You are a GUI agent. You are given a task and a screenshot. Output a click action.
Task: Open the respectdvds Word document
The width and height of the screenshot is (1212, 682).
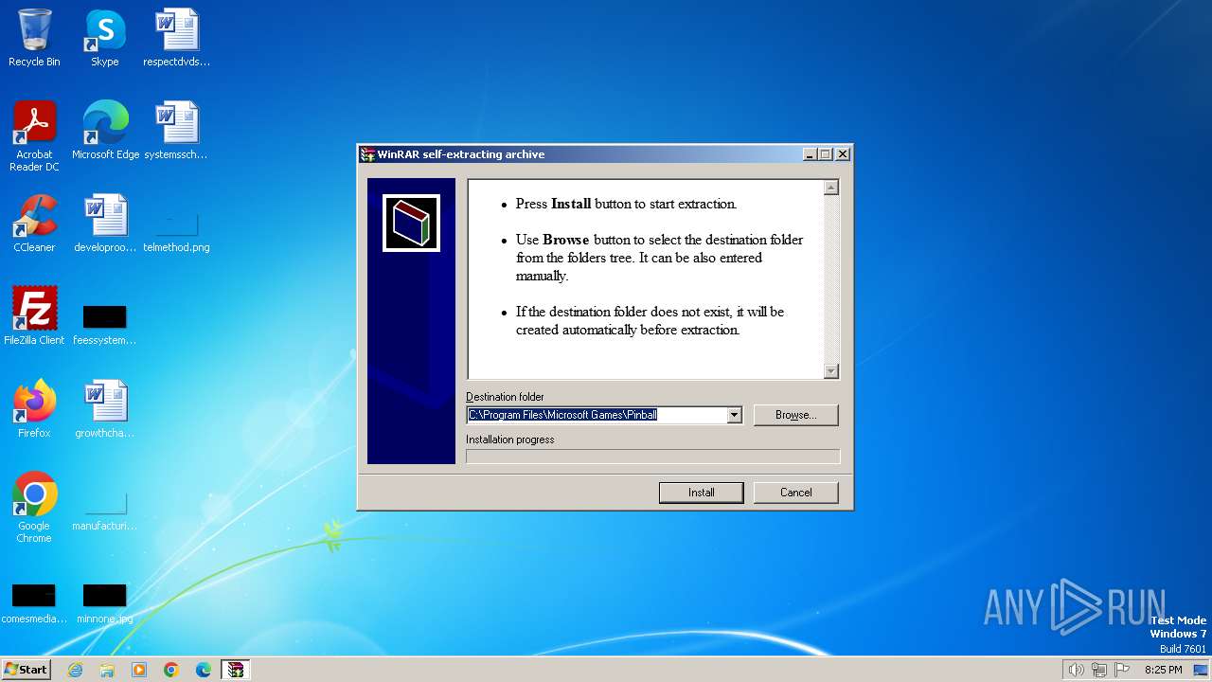176,38
